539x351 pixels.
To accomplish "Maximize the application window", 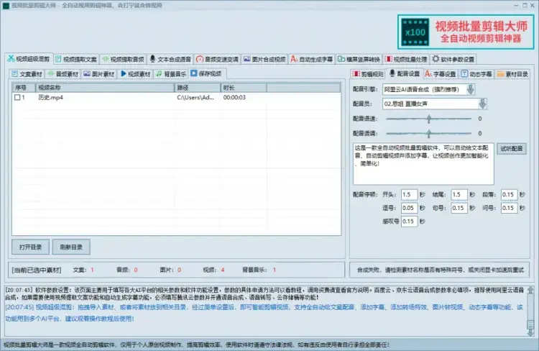I will (x=525, y=5).
